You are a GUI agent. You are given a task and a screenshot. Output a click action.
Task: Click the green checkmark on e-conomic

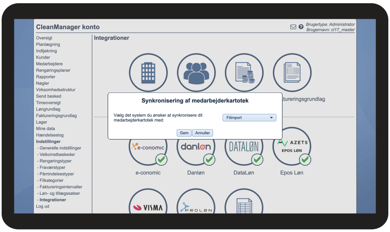(161, 159)
